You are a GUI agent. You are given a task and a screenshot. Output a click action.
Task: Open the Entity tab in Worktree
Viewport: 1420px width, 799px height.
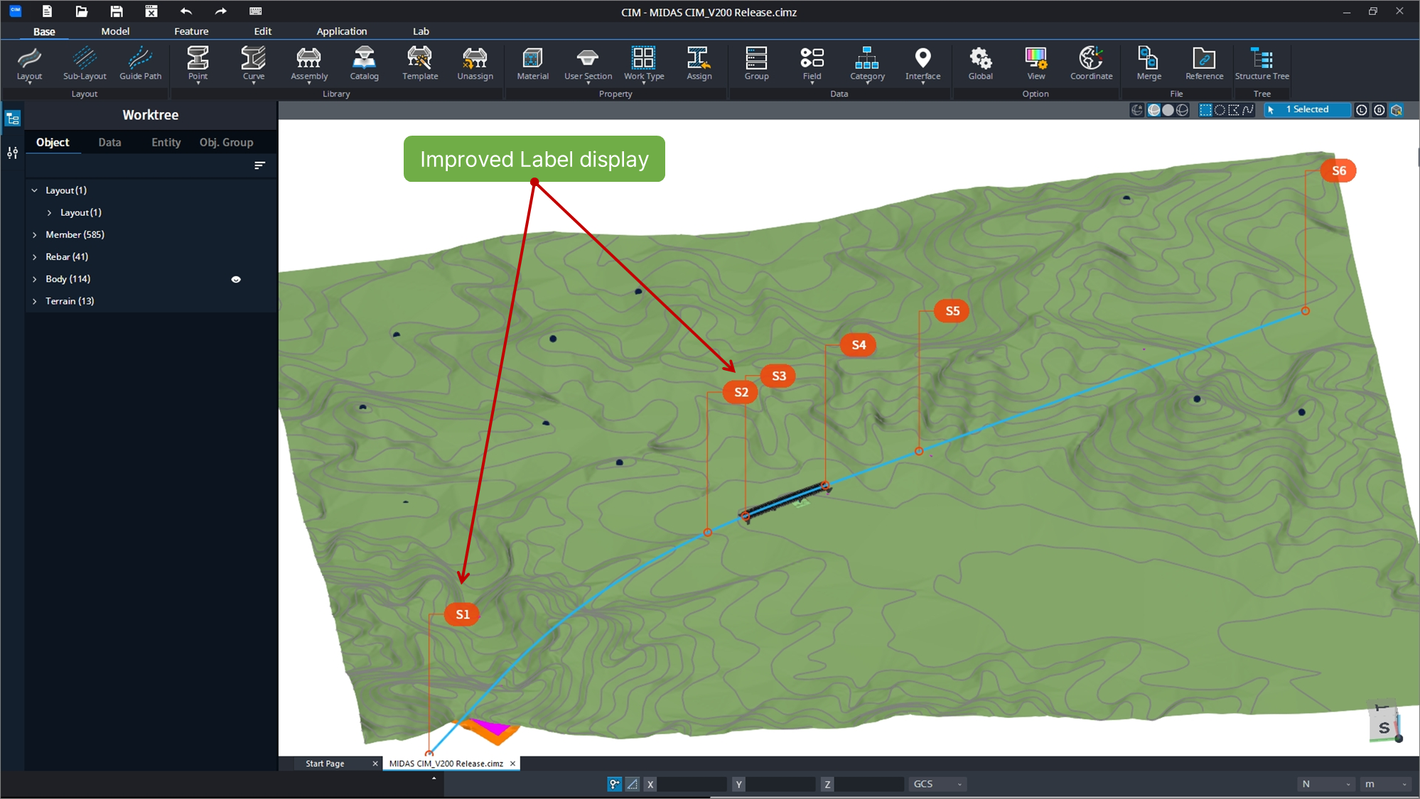pyautogui.click(x=166, y=142)
